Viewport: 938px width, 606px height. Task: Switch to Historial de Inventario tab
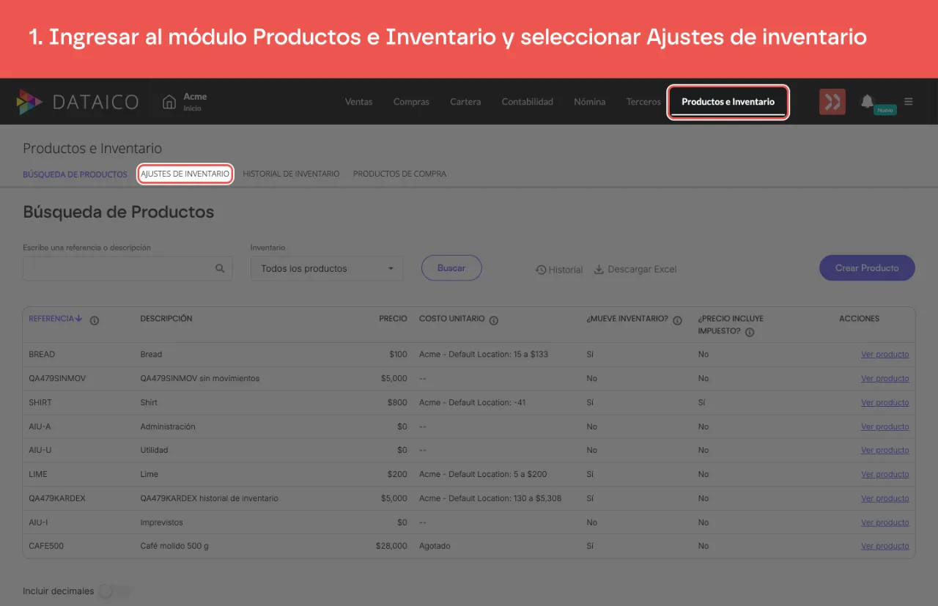[291, 174]
